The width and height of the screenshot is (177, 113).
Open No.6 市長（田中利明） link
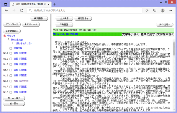point(22,81)
